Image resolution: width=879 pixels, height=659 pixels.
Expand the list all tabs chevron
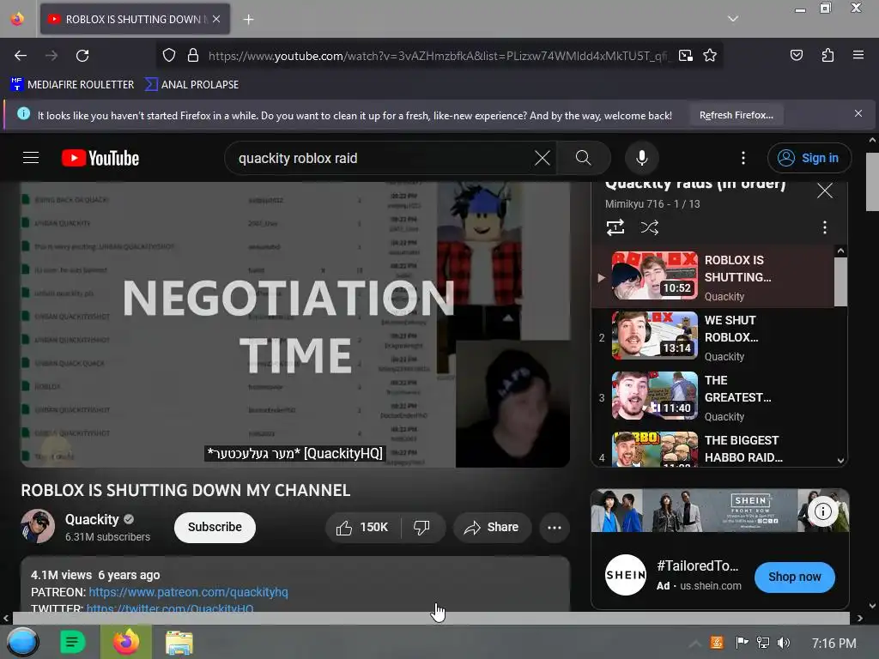click(733, 19)
